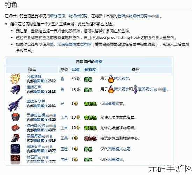
Task: Open the 渔获 link in table title
Action: [x=99, y=61]
